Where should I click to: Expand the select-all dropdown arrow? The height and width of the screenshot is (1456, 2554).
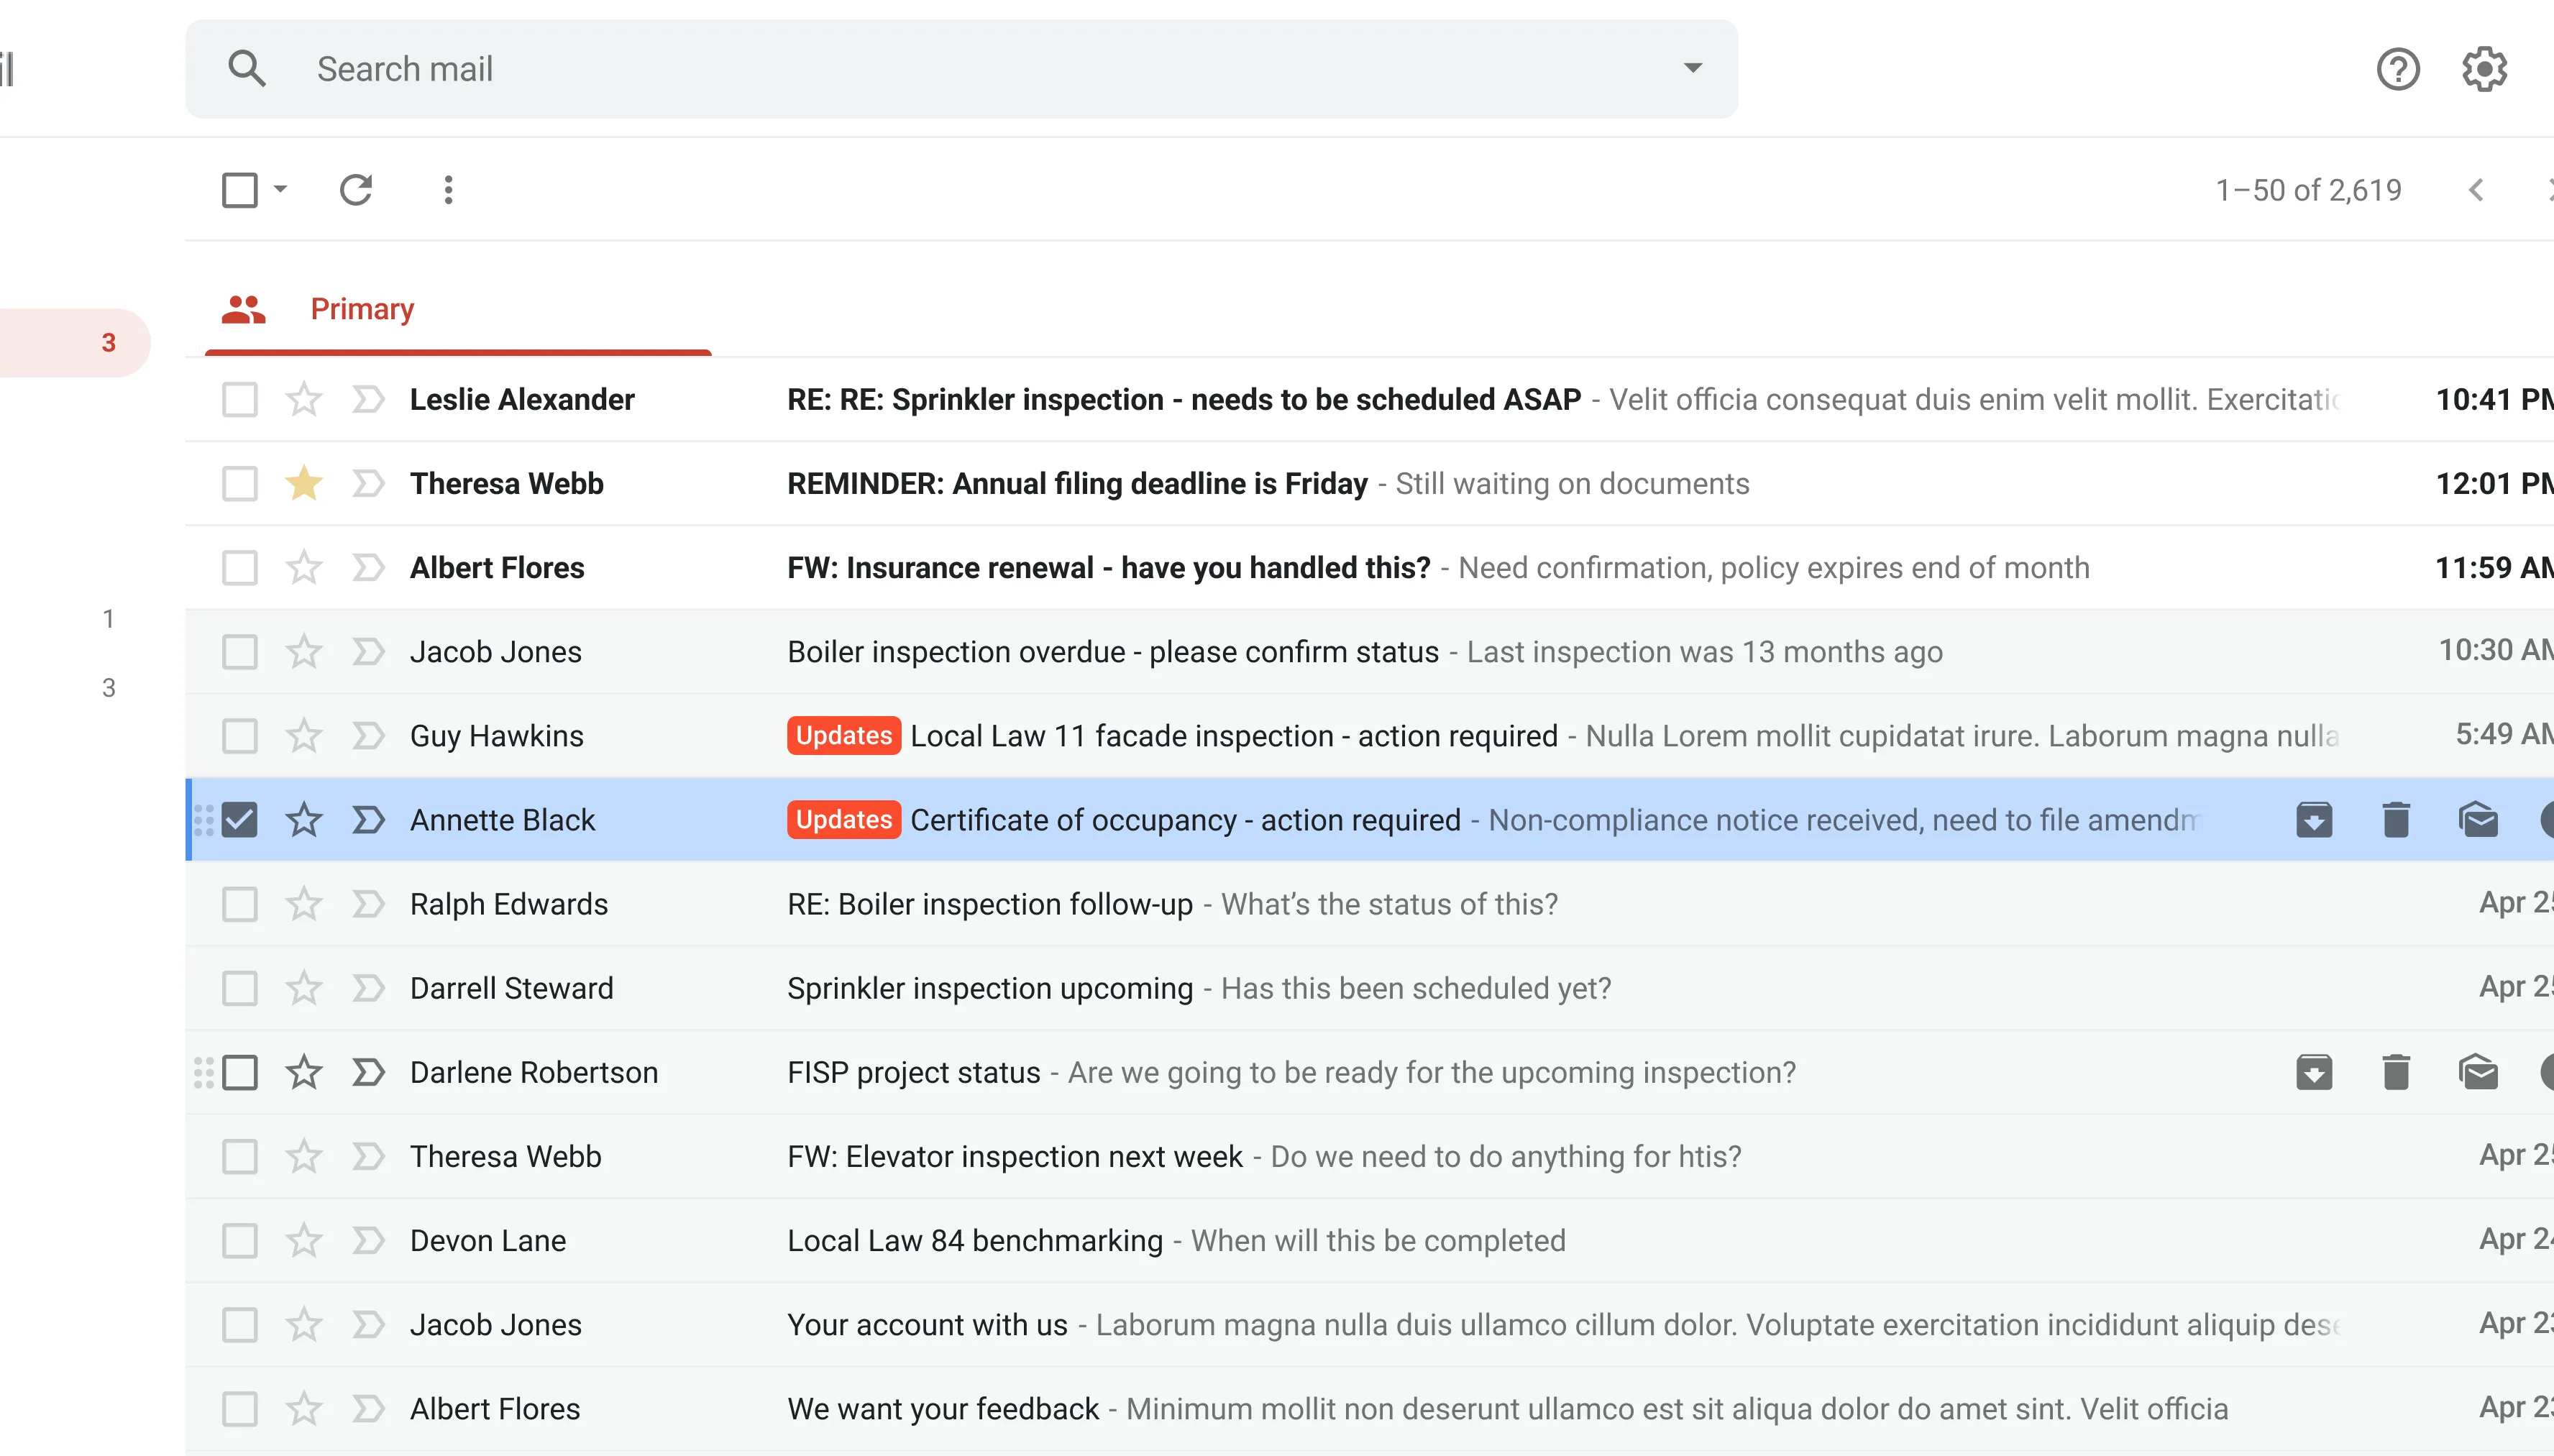[281, 189]
